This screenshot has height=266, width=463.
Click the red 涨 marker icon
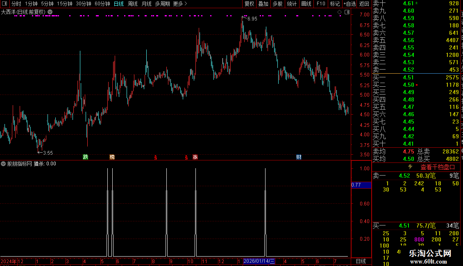(x=195, y=157)
